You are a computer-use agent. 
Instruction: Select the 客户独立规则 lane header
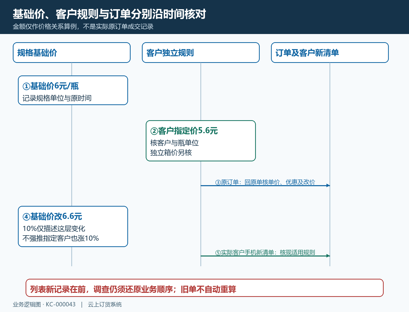click(x=201, y=52)
